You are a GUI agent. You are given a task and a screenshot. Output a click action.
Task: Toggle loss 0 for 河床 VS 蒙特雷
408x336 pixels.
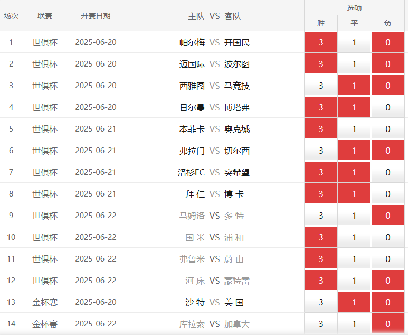(x=388, y=280)
